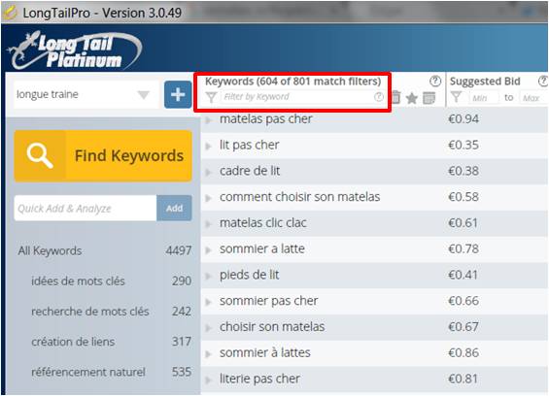Click the blue plus add project button

[178, 94]
